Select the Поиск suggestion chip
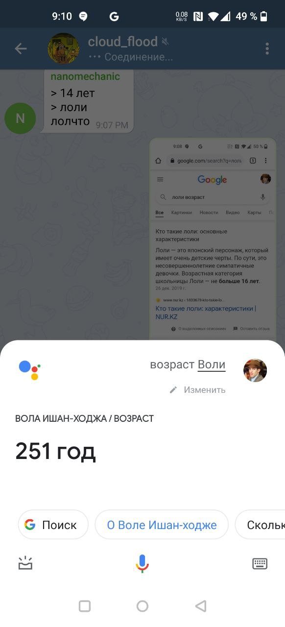This screenshot has height=627, width=285. click(53, 525)
